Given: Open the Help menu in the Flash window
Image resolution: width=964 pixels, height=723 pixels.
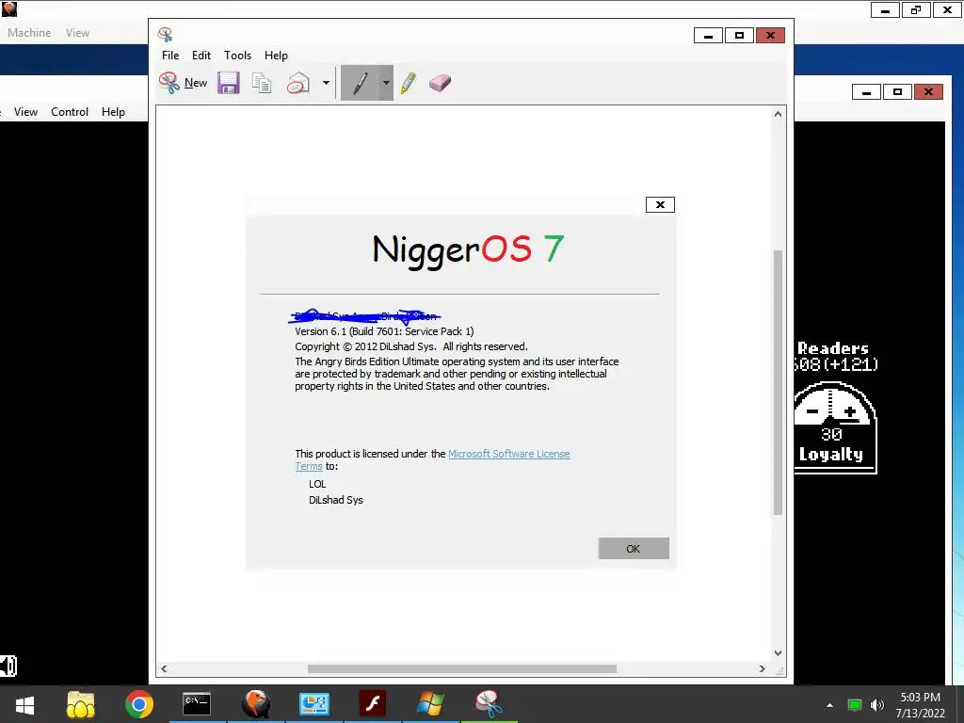Looking at the screenshot, I should tap(113, 112).
